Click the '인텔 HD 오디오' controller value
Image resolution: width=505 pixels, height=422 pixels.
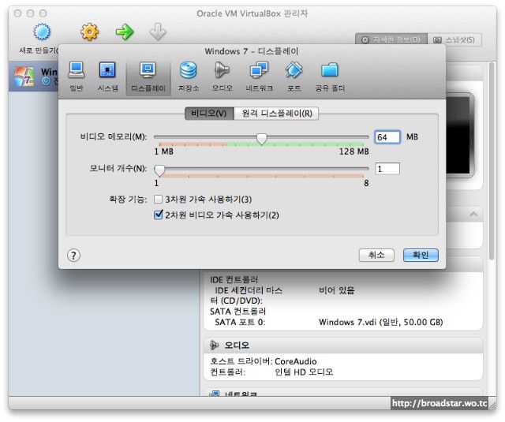tap(304, 372)
